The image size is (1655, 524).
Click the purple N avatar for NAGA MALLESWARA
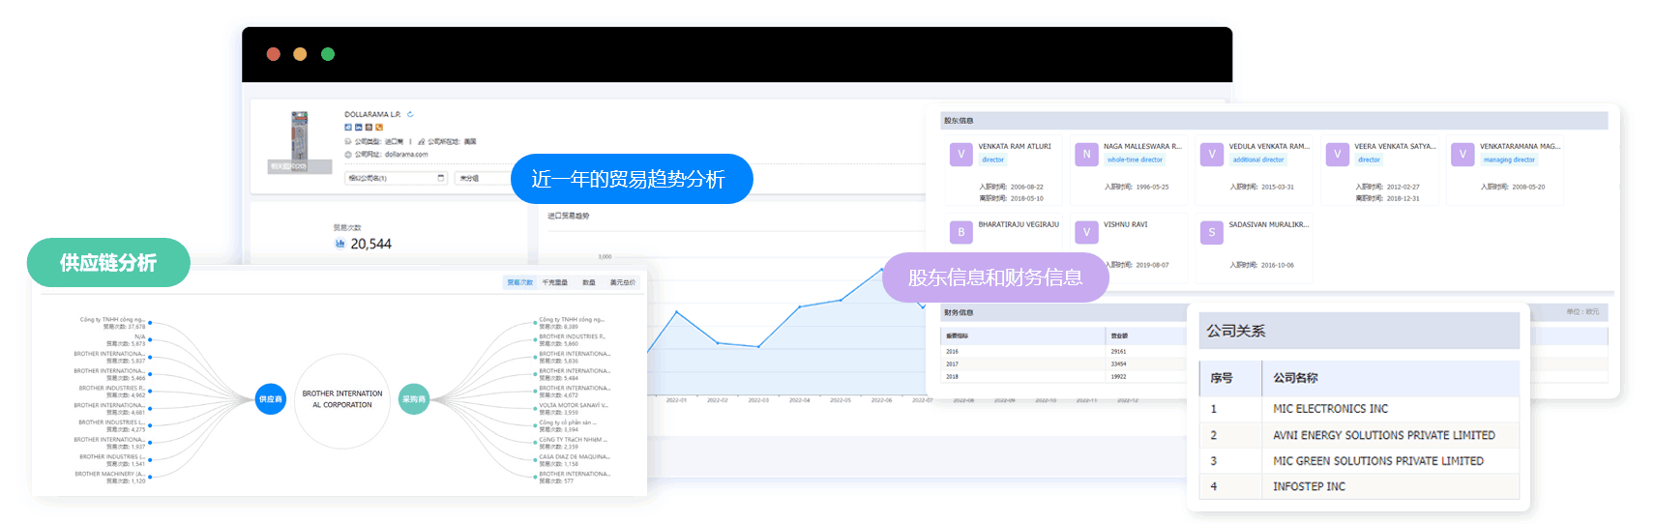point(1086,154)
